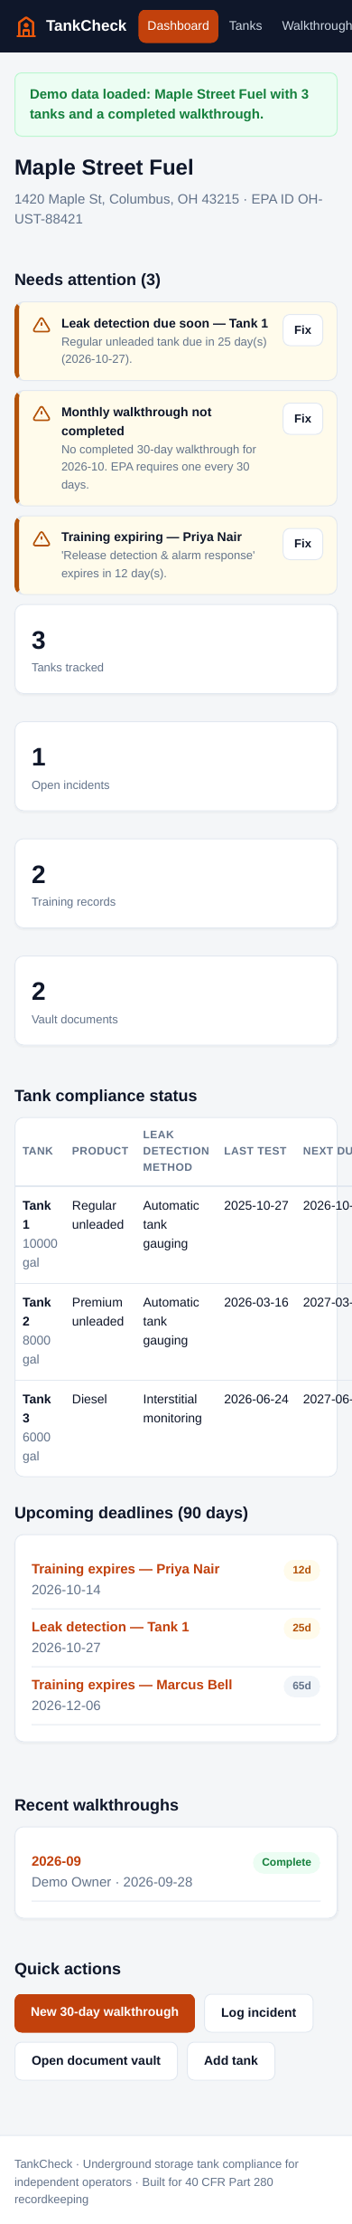Switch to the Tanks tab
This screenshot has height=2224, width=352.
[245, 26]
